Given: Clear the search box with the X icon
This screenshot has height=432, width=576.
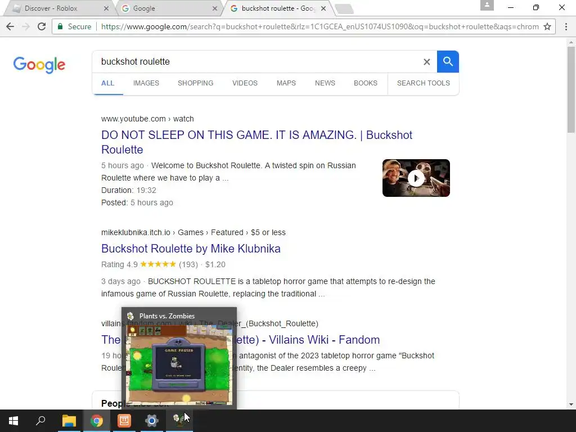Looking at the screenshot, I should click(426, 62).
